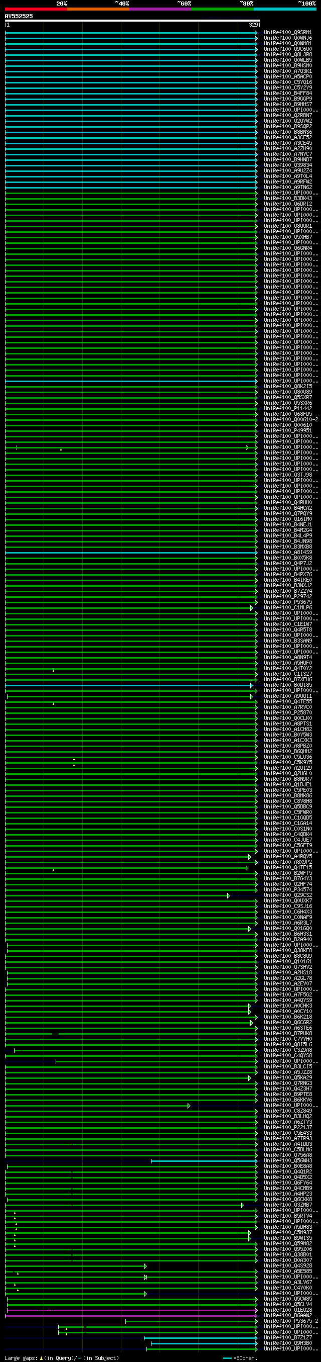Screen dimensions: 321x1362
Task: Click the cyan ~100% identity legend bar
Action: point(284,9)
